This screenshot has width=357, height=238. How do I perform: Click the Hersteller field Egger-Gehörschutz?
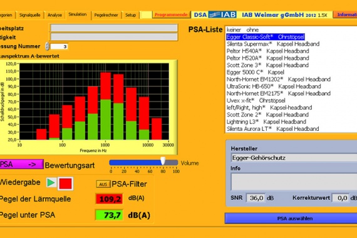[294, 158]
